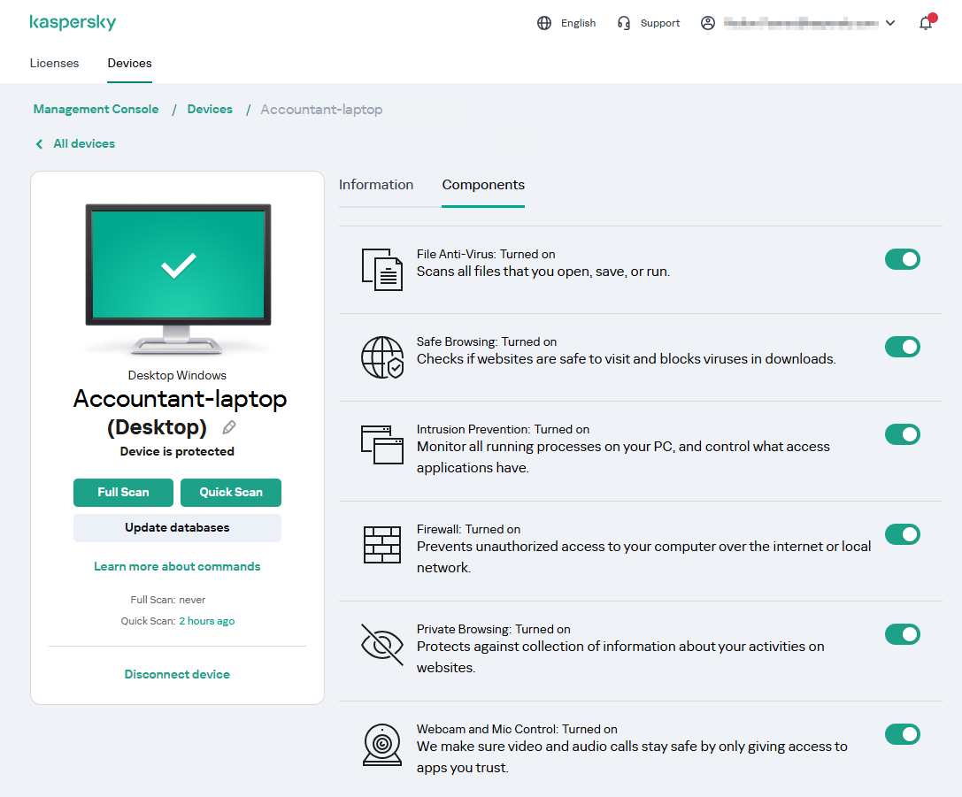Open the Licenses tab

pyautogui.click(x=54, y=63)
